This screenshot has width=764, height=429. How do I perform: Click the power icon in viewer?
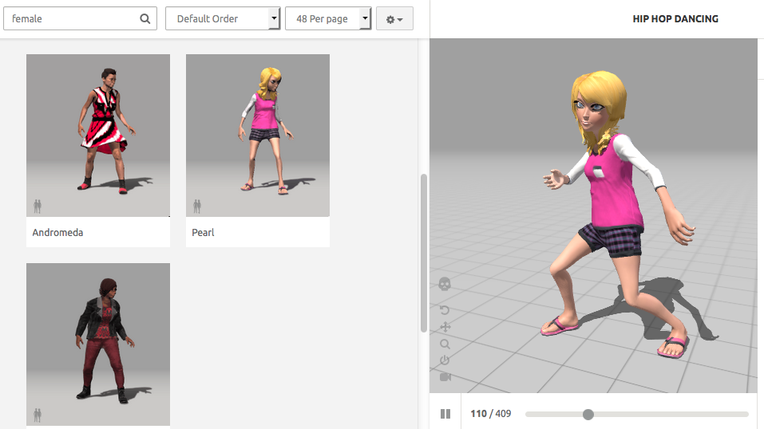(x=445, y=360)
